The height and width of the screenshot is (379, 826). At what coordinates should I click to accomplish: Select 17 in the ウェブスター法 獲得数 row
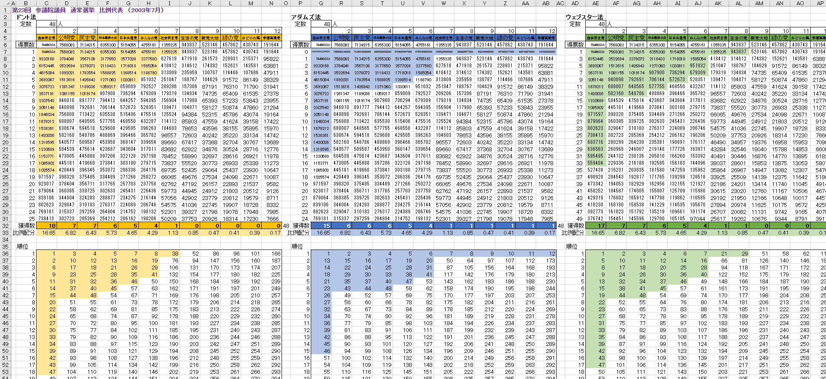click(596, 226)
